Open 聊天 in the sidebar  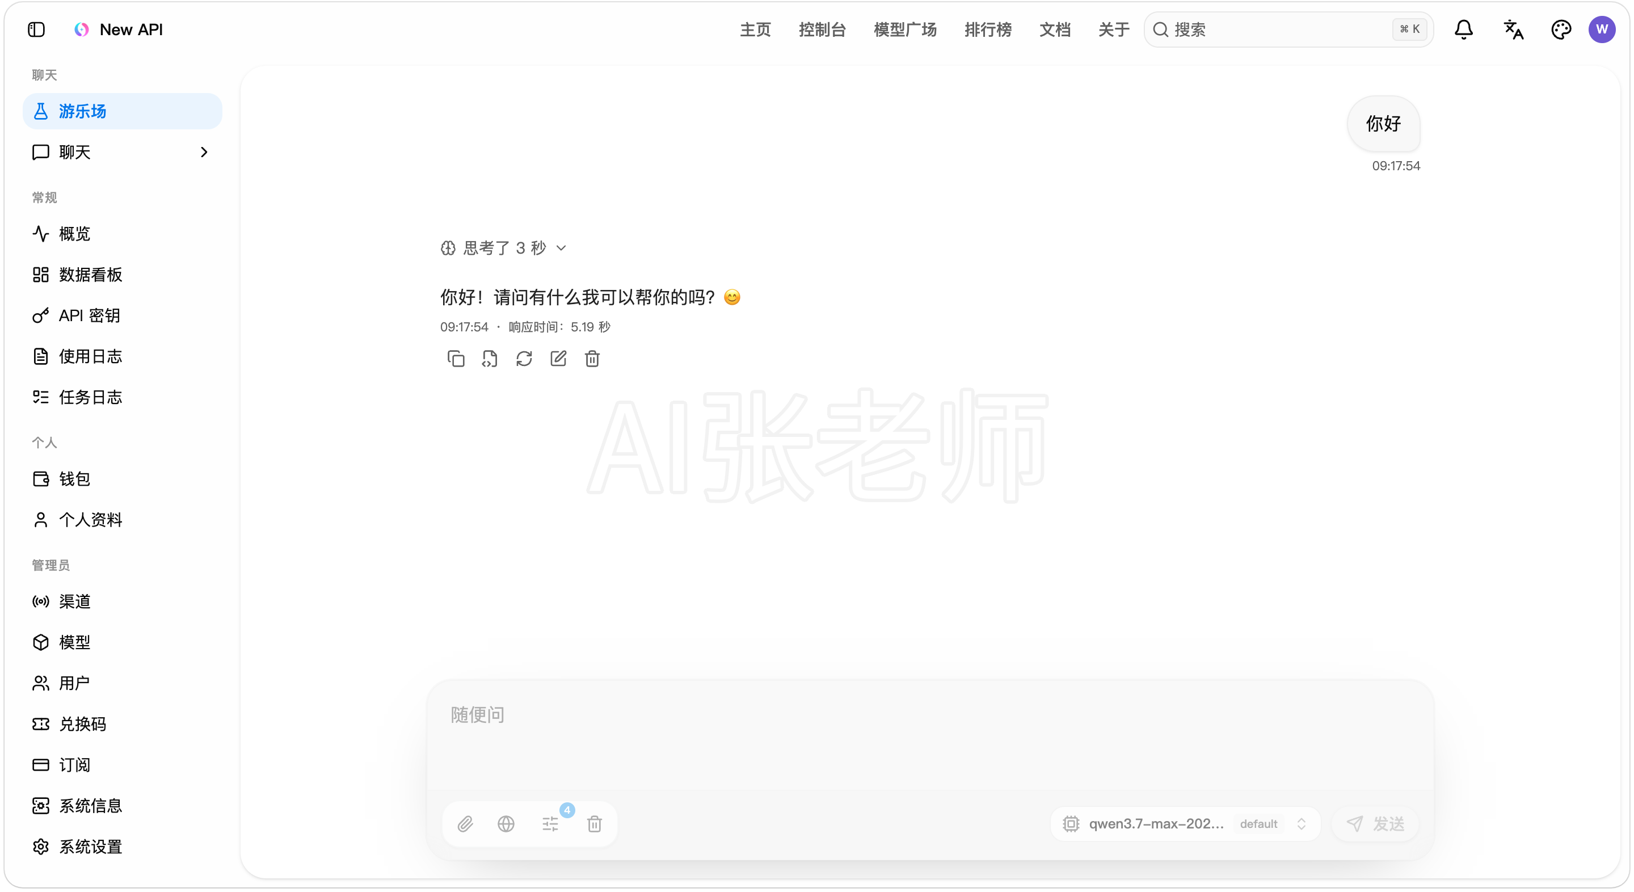pyautogui.click(x=123, y=152)
